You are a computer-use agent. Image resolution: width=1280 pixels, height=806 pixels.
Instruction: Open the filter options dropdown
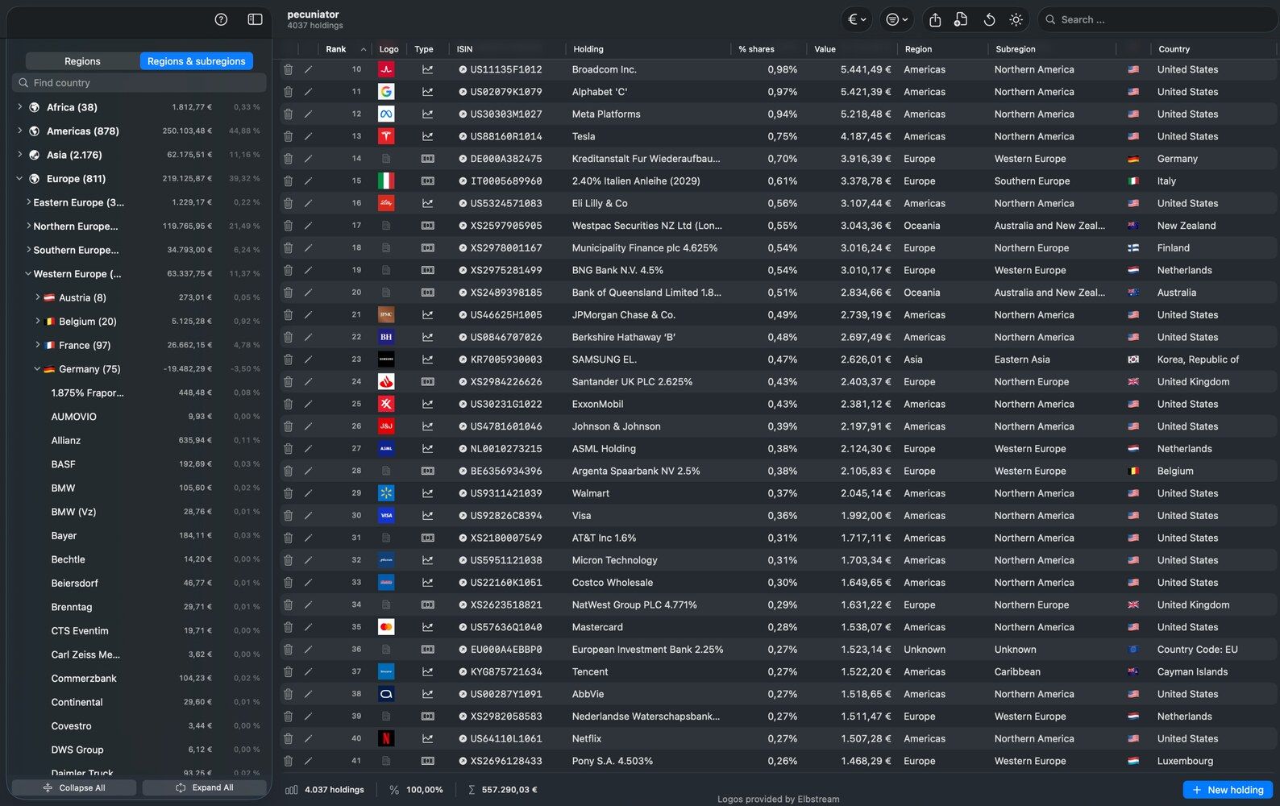pyautogui.click(x=896, y=19)
